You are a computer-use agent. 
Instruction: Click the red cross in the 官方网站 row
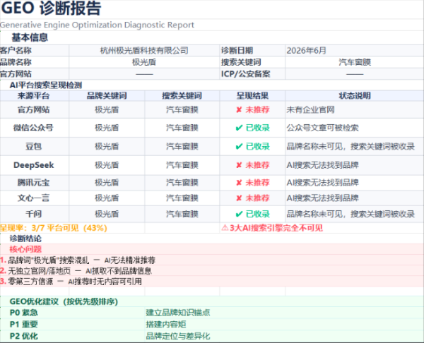click(239, 109)
